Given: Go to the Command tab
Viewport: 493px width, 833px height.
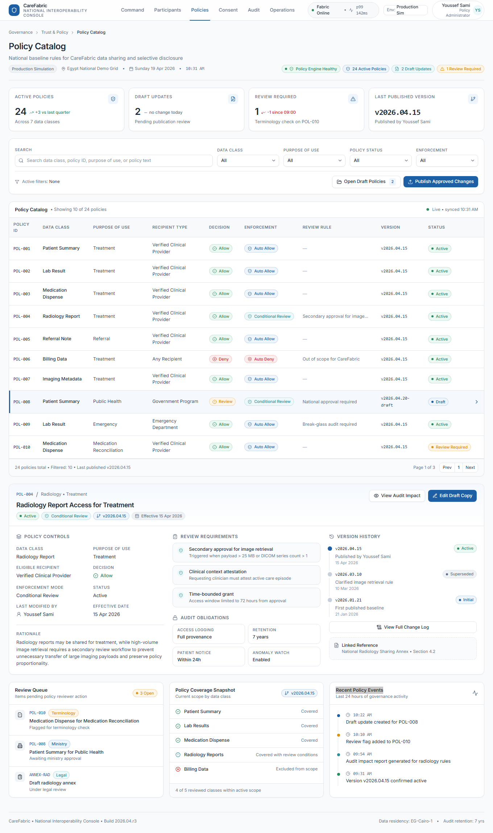Looking at the screenshot, I should 132,10.
